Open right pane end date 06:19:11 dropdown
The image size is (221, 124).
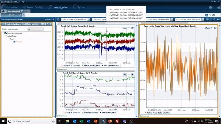point(203,19)
